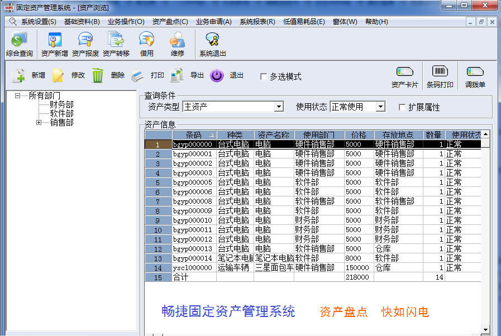Open the 窗体(W) menu
Viewport: 501px width, 336px height.
click(345, 22)
